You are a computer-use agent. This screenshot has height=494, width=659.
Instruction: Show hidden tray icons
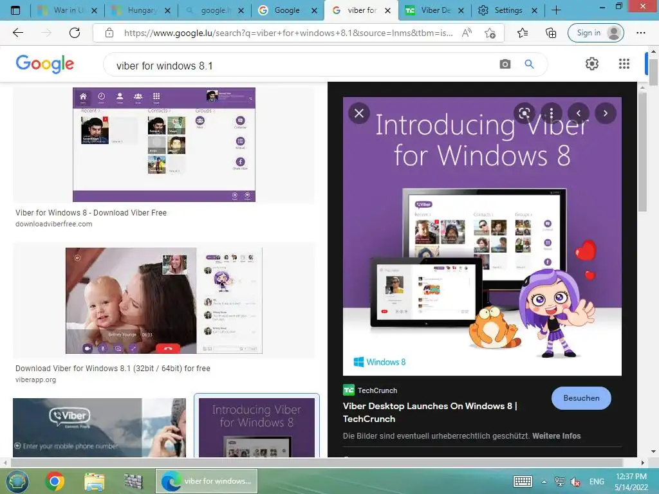[x=544, y=482]
